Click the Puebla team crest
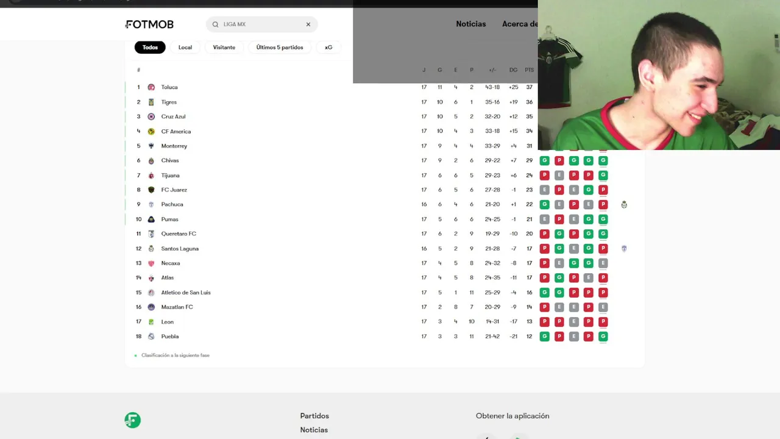Viewport: 780px width, 439px height. 151,336
